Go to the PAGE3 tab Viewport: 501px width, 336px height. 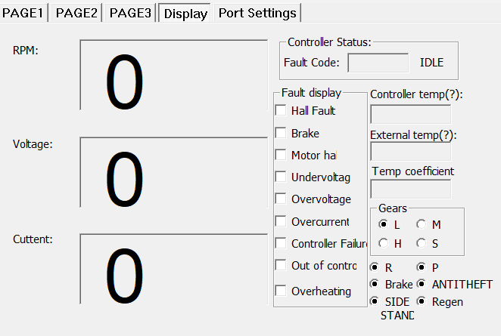point(130,13)
